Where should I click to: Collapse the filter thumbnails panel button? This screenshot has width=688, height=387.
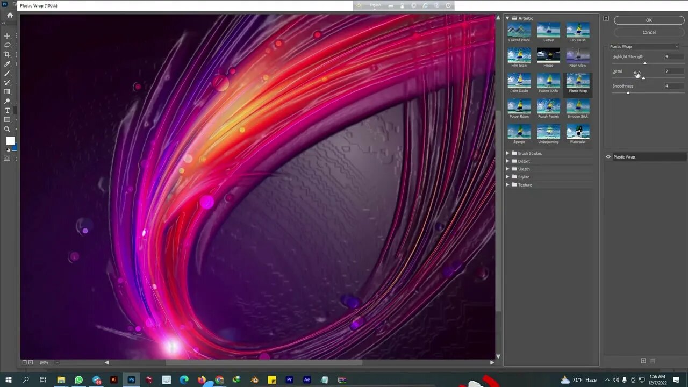click(x=606, y=18)
